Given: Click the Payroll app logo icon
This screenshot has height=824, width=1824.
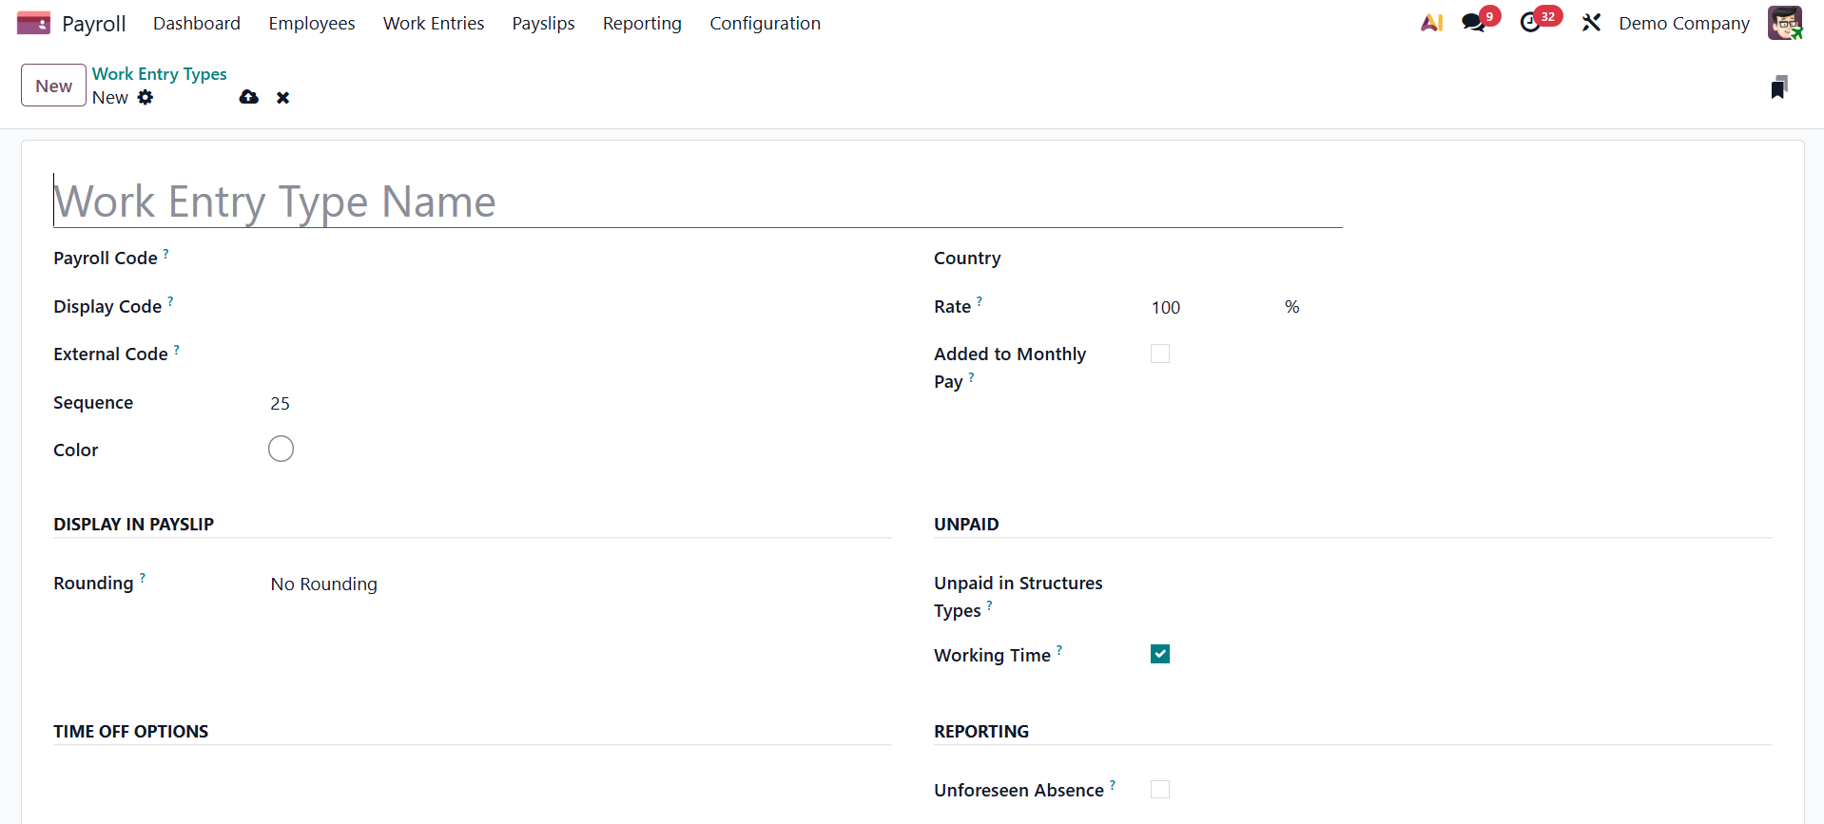Looking at the screenshot, I should pos(33,23).
